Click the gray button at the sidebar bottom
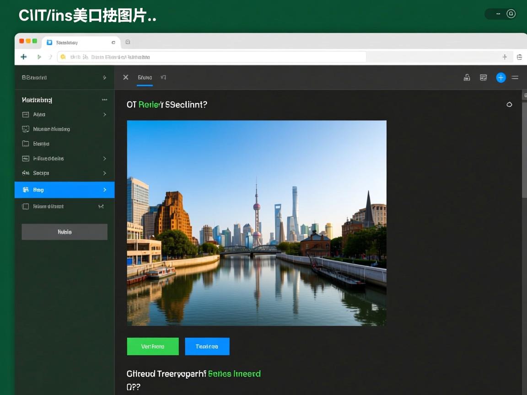 (x=65, y=232)
